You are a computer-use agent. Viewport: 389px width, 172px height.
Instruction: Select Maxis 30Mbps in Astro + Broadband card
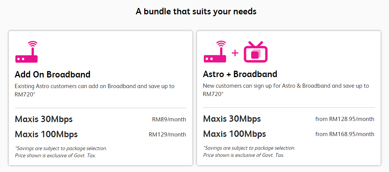pos(232,119)
